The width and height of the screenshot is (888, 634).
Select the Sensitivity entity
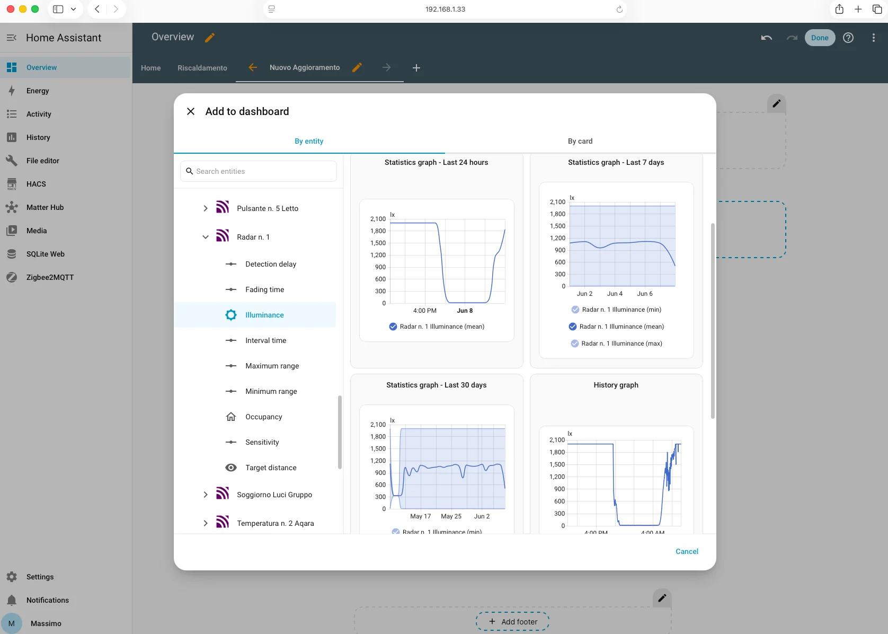tap(255, 442)
